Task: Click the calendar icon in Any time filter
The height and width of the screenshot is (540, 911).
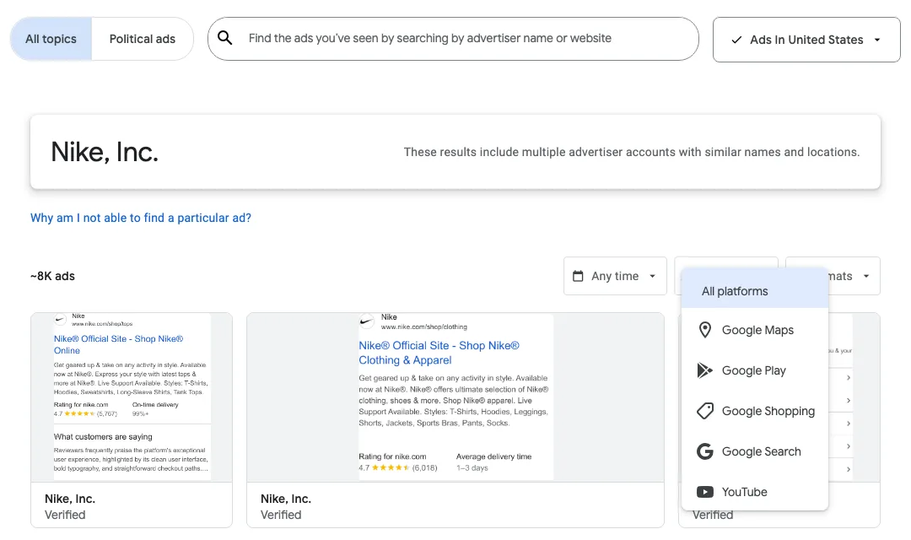Action: point(578,276)
